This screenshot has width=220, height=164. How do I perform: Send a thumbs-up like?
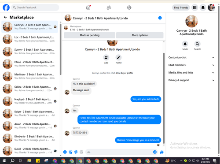point(161,152)
